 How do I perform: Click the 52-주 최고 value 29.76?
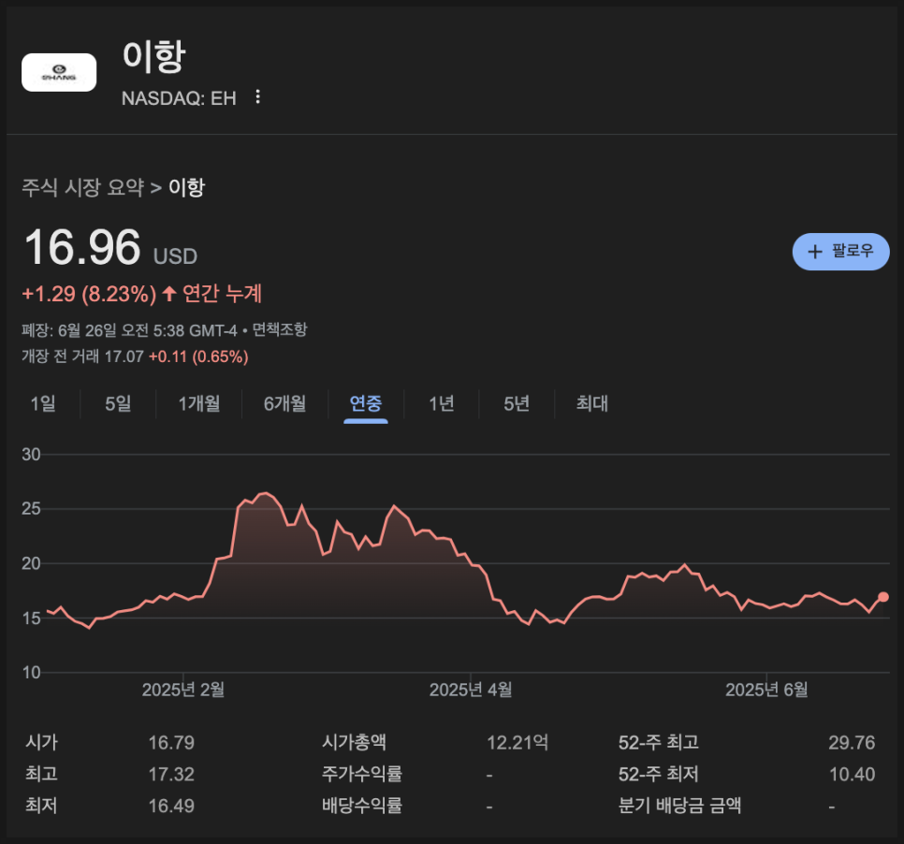pyautogui.click(x=852, y=743)
